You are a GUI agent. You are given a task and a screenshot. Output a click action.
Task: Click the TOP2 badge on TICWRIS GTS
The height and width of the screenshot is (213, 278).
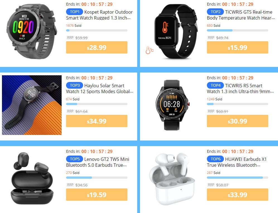pyautogui.click(x=215, y=12)
